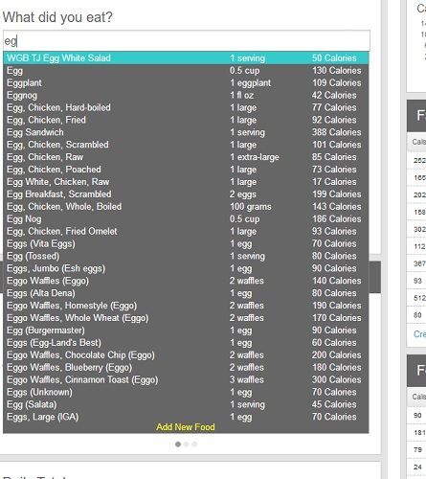Select WGB TJ Egg White Salad suggestion

pyautogui.click(x=186, y=58)
